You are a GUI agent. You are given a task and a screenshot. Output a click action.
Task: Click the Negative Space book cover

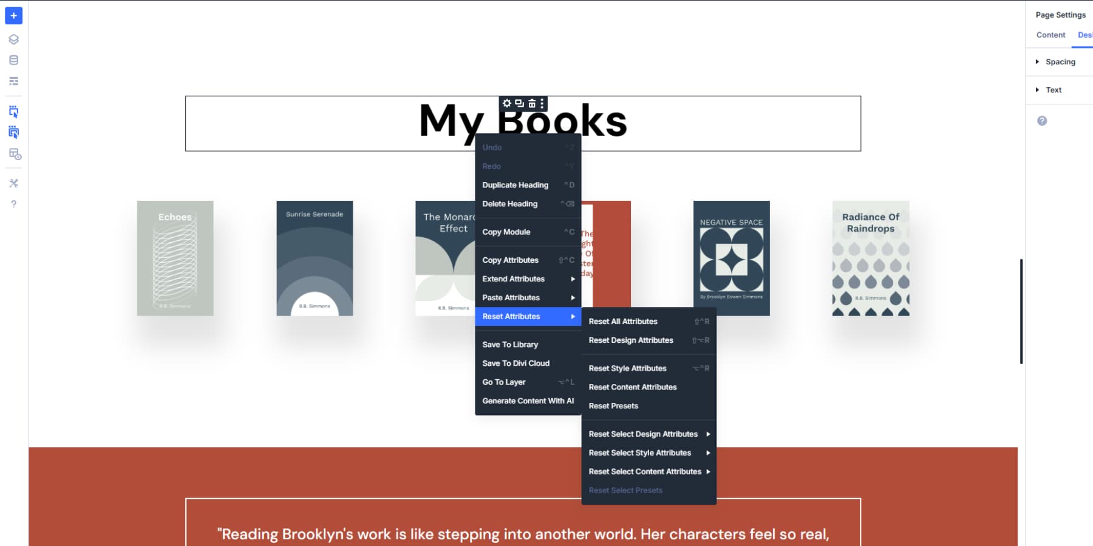pyautogui.click(x=731, y=258)
